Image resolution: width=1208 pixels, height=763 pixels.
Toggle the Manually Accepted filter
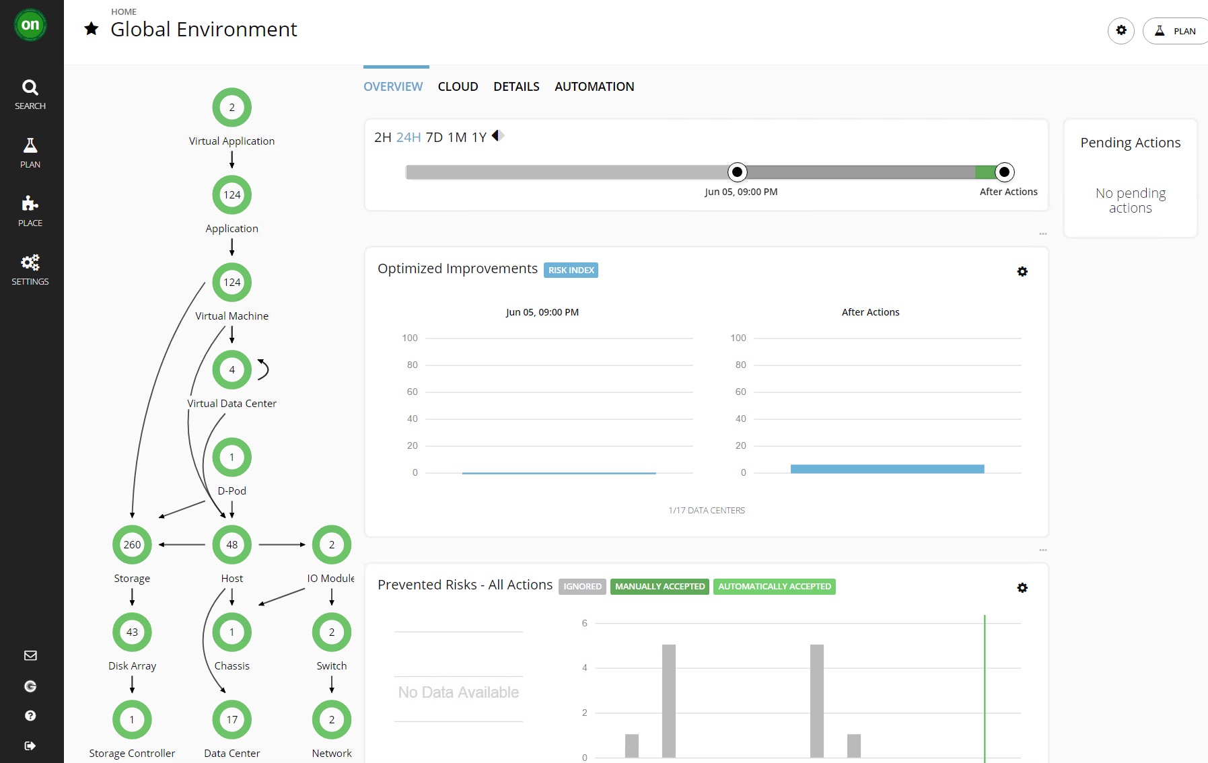tap(660, 587)
